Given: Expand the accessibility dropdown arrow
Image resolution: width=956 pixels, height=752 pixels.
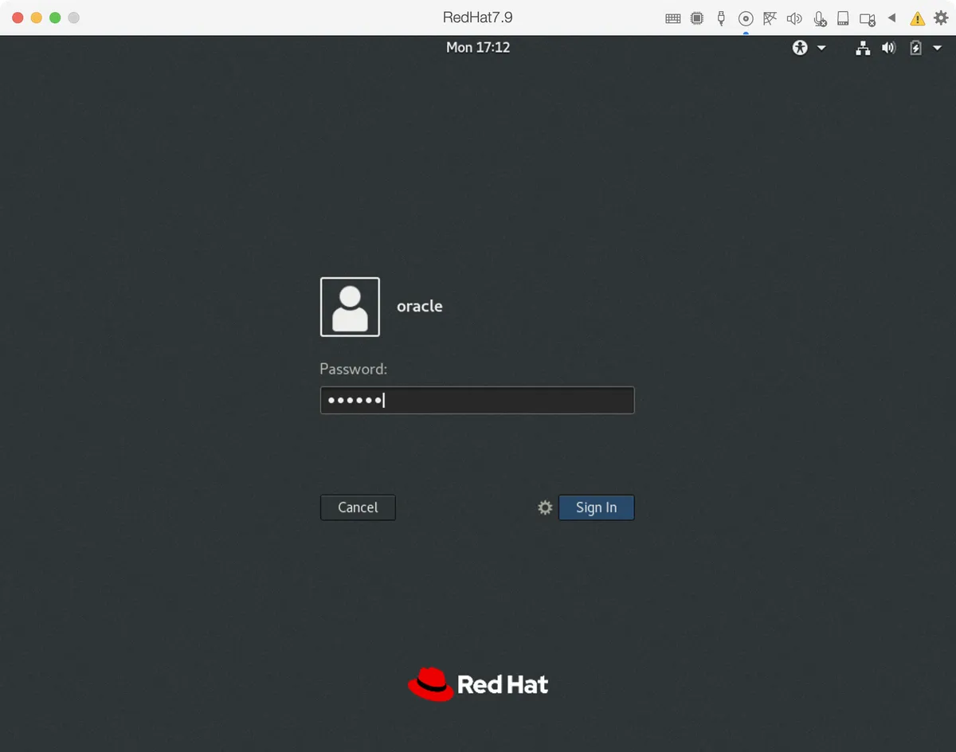Looking at the screenshot, I should pos(822,48).
